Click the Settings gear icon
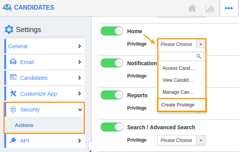The image size is (239, 152). 9,29
